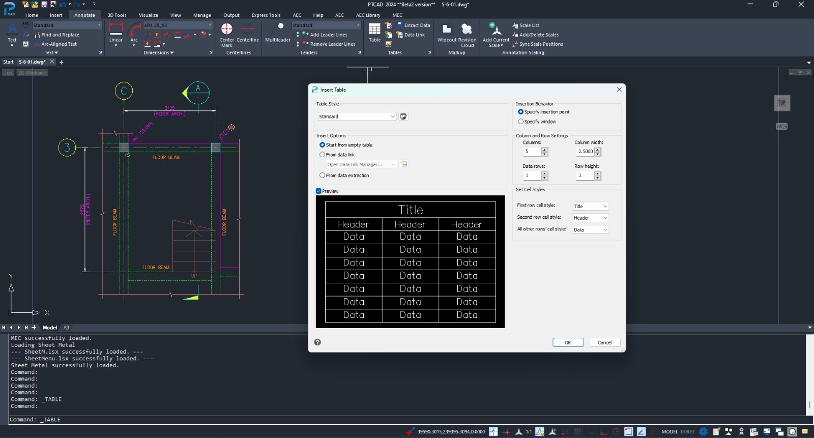Image resolution: width=814 pixels, height=438 pixels.
Task: Choose the From data link option
Action: click(322, 155)
